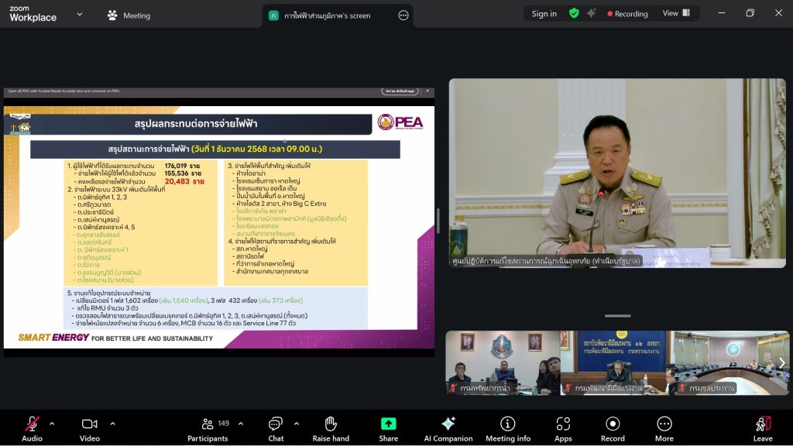
Task: Click the divider handle beside shared screen
Action: click(438, 221)
